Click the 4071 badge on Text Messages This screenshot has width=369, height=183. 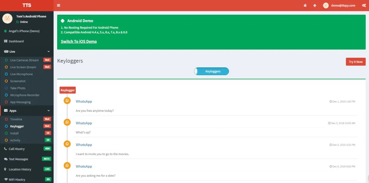tap(47, 159)
